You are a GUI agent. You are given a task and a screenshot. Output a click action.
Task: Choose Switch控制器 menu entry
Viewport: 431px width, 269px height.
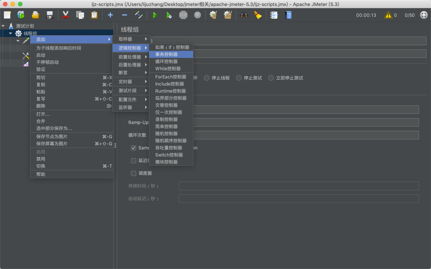171,155
